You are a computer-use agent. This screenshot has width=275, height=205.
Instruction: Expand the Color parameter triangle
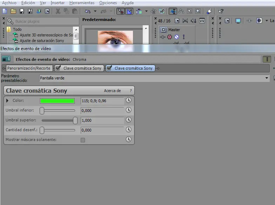(x=8, y=101)
